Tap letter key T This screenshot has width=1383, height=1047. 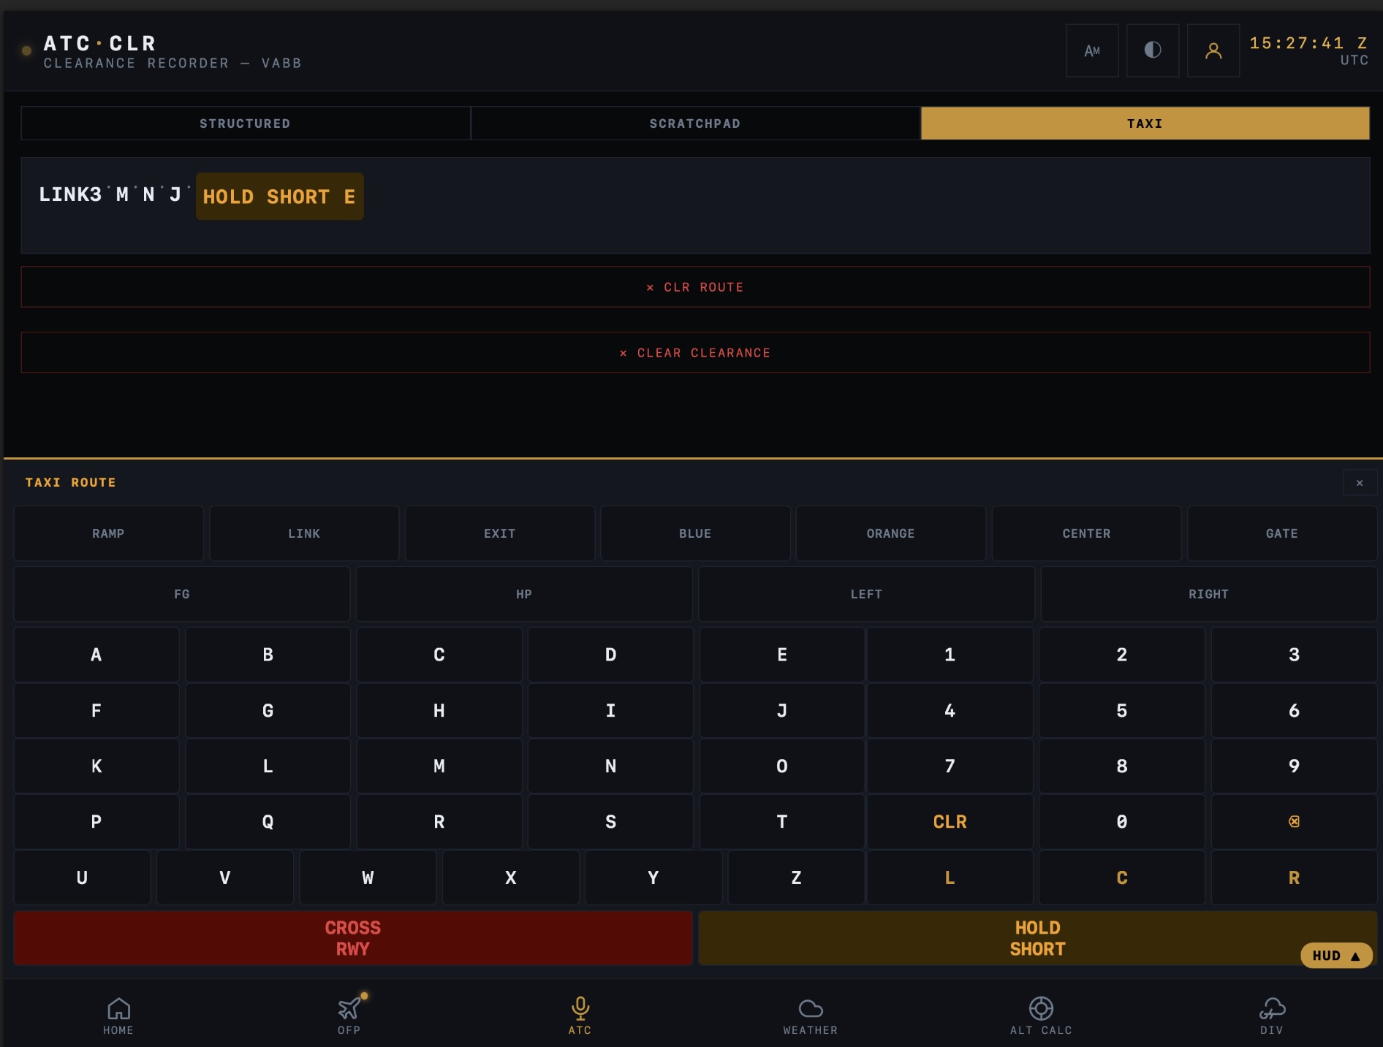782,822
